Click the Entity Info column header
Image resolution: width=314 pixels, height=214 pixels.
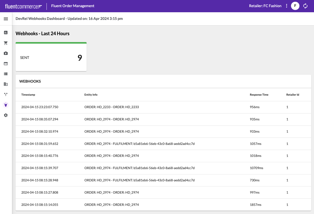tap(91, 95)
